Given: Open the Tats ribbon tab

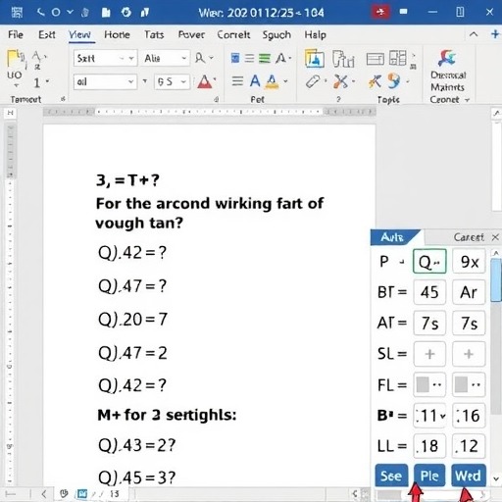Looking at the screenshot, I should (154, 34).
